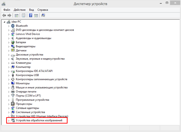Expand Системные устройства arrow
Screen dimensions: 181x132
tap(9, 112)
